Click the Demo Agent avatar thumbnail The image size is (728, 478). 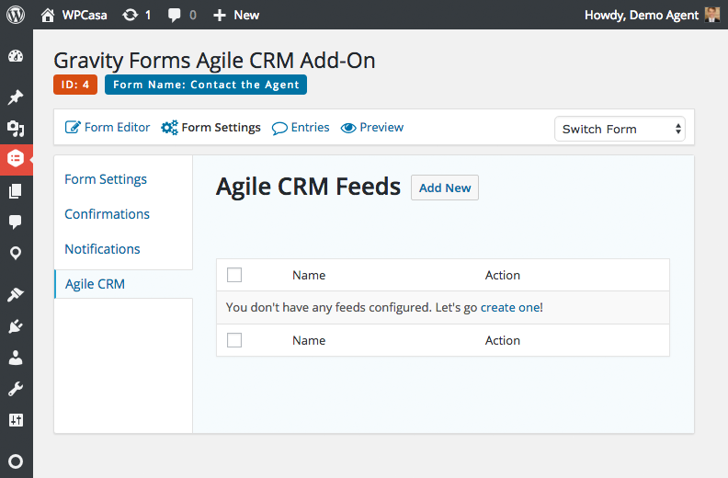712,15
